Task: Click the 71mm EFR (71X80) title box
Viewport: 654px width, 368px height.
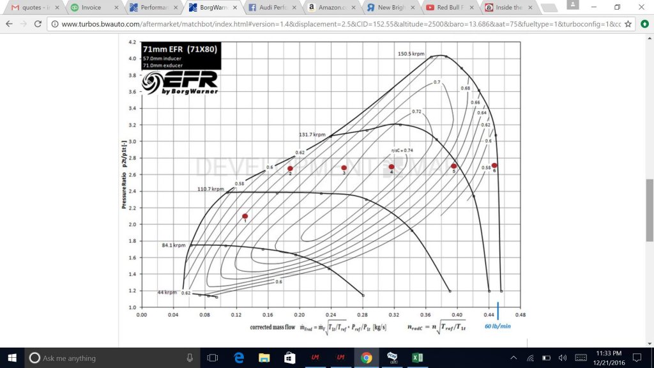Action: [x=181, y=56]
